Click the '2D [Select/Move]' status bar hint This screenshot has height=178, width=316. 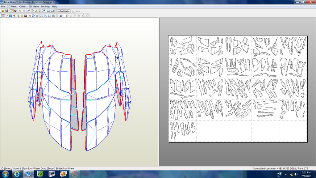pos(37,168)
